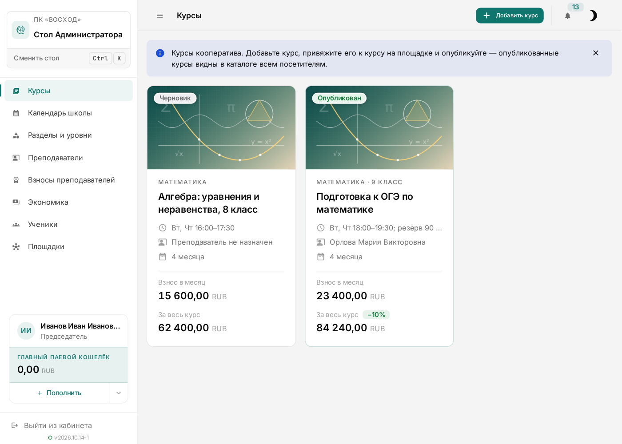Click the desk logo icon at top left
622x444 pixels.
click(x=20, y=30)
